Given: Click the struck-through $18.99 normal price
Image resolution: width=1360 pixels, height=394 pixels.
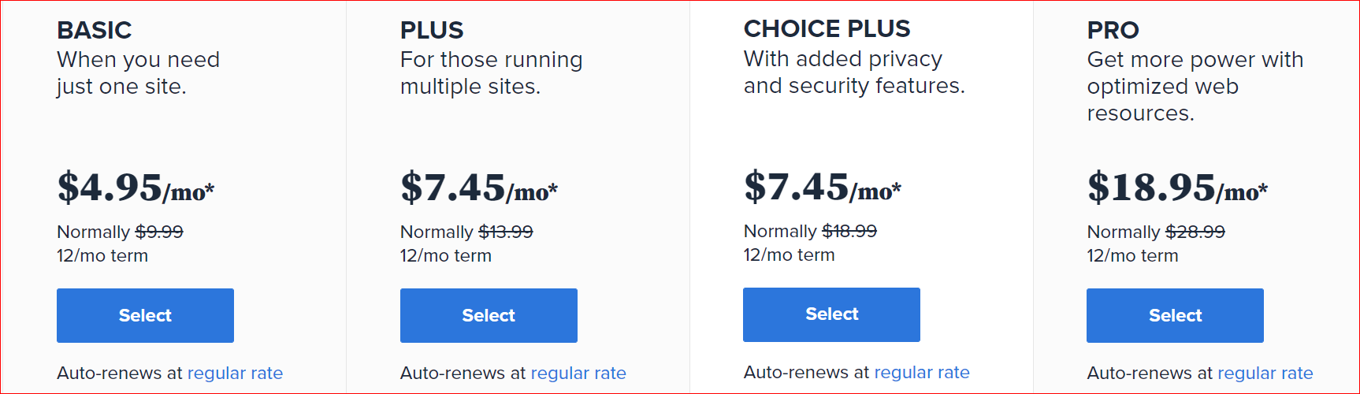Looking at the screenshot, I should [x=849, y=231].
